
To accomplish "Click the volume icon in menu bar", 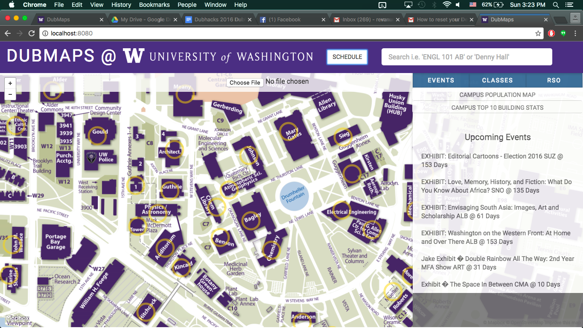I will [458, 5].
